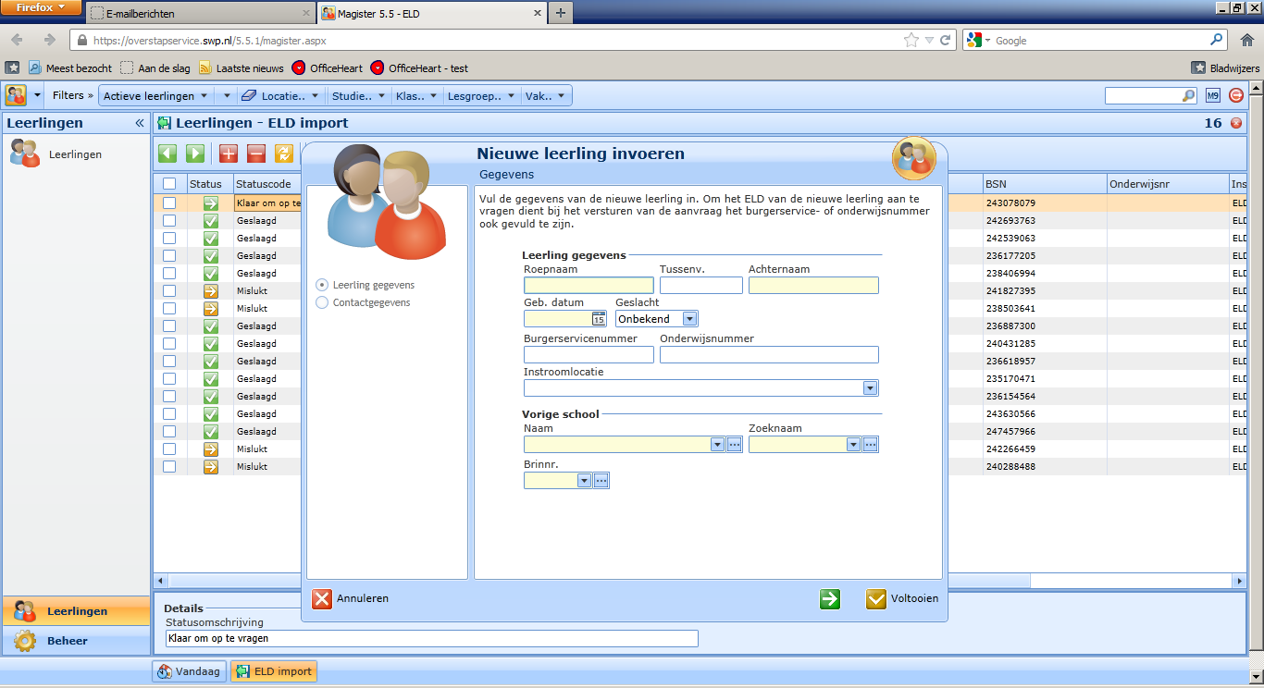Open the Geslacht dropdown
The width and height of the screenshot is (1264, 688).
point(689,318)
